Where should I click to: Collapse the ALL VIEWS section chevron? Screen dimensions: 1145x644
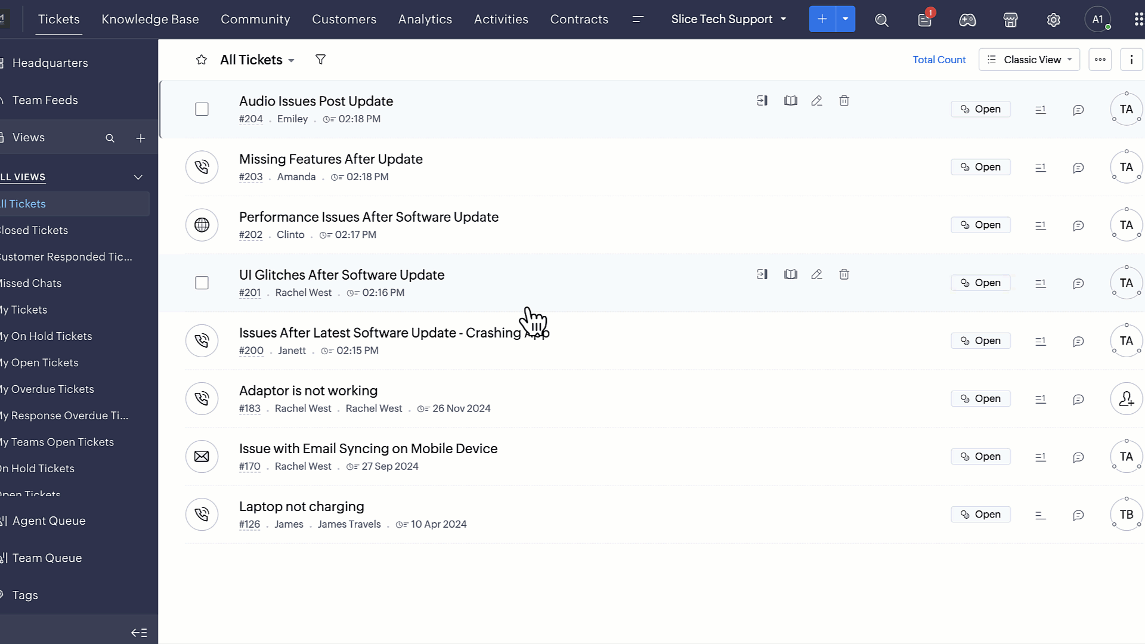(138, 177)
